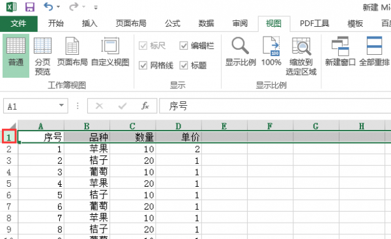Click the Excel application icon
This screenshot has width=391, height=239.
pos(11,7)
